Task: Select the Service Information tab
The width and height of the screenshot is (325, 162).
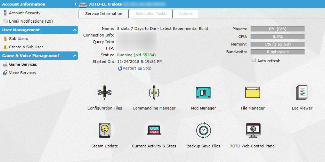Action: tap(104, 14)
